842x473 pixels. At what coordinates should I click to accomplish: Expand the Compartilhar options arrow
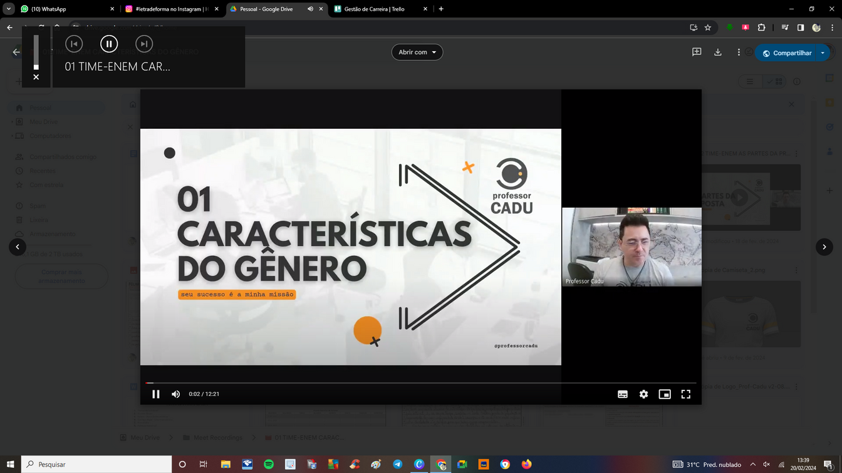(x=823, y=53)
